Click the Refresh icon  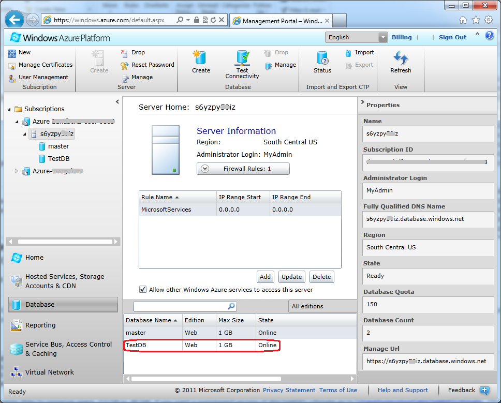coord(401,58)
